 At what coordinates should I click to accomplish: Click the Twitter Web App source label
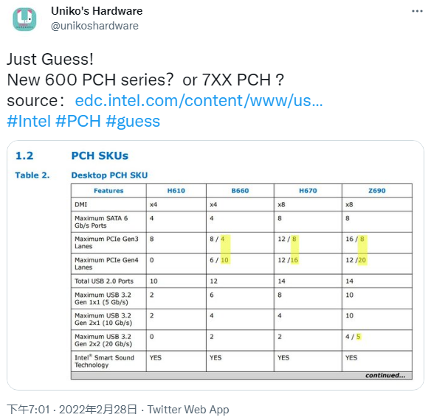point(188,409)
